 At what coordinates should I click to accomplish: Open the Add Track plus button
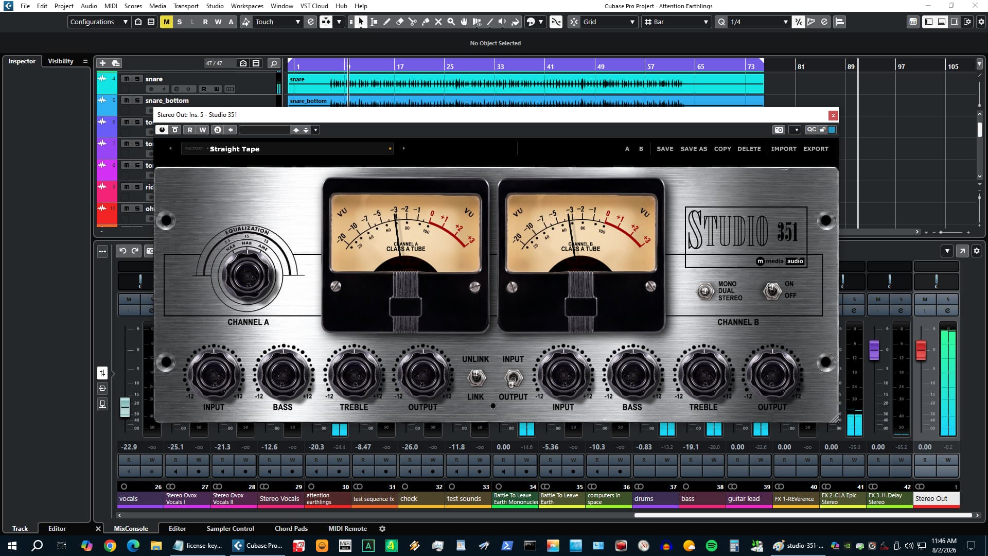[x=102, y=63]
